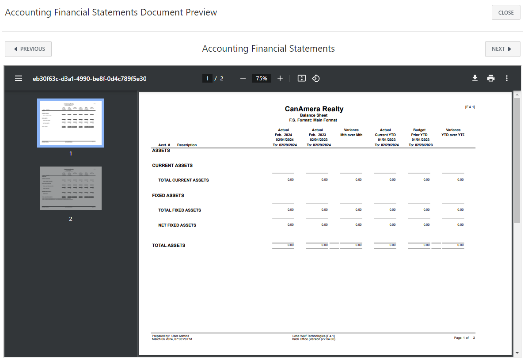This screenshot has height=360, width=528.
Task: Toggle the thumbnail sidebar with the menu icon
Action: (x=19, y=78)
